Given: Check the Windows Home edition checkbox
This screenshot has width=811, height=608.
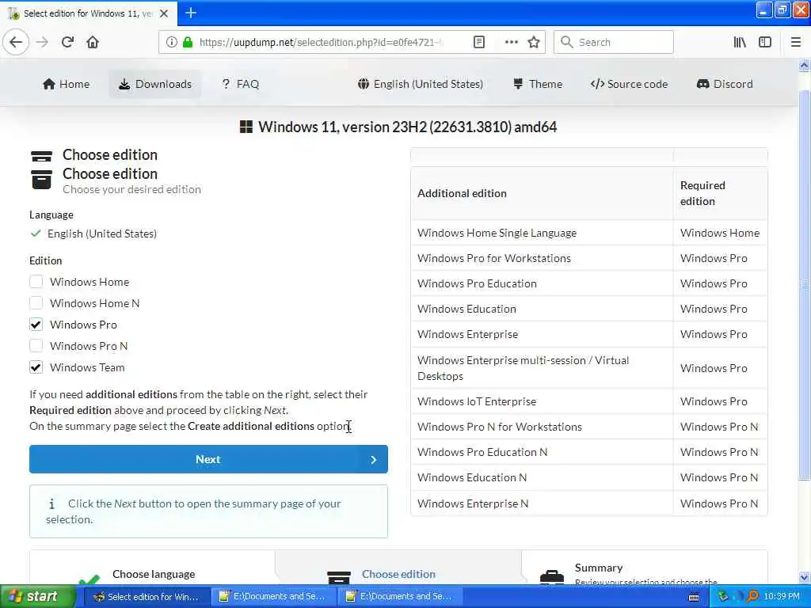Looking at the screenshot, I should tap(36, 282).
